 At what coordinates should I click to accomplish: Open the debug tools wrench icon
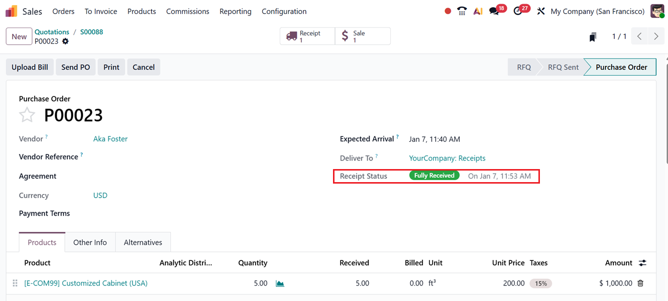coord(541,11)
